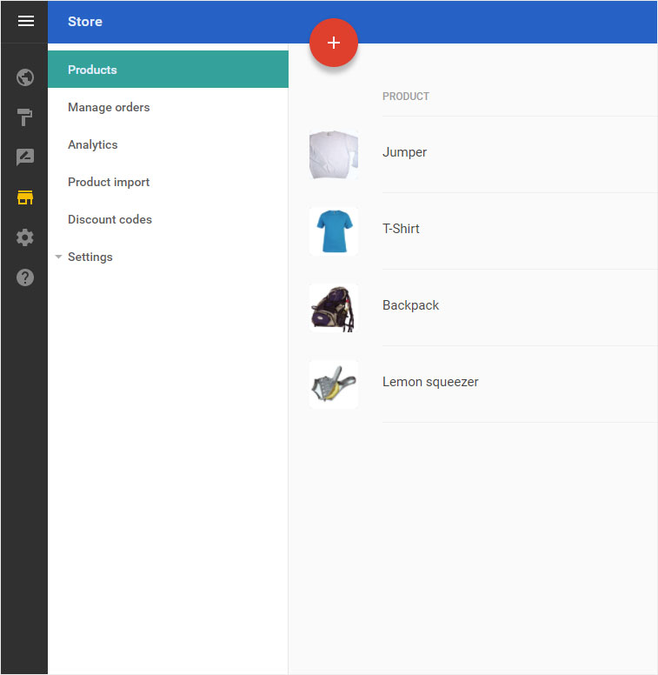Click the Settings menu label
This screenshot has width=658, height=675.
coord(90,257)
